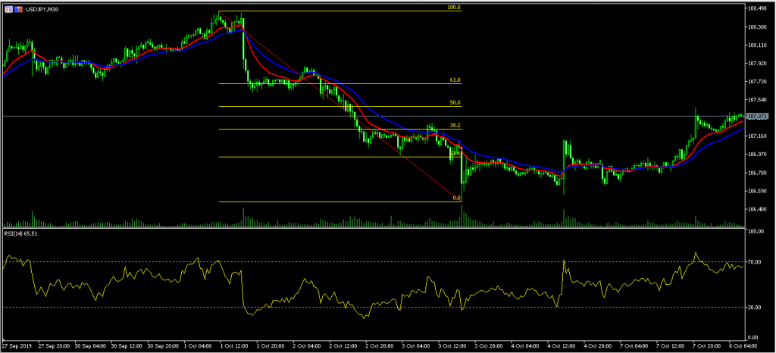This screenshot has height=353, width=776.
Task: Click the USDJPY,M30 chart title
Action: 42,8
